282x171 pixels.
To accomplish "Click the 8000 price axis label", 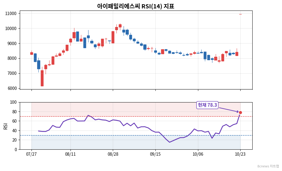I will pos(12,58).
